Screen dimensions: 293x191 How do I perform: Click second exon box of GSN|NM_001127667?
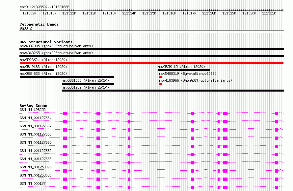click(x=98, y=130)
